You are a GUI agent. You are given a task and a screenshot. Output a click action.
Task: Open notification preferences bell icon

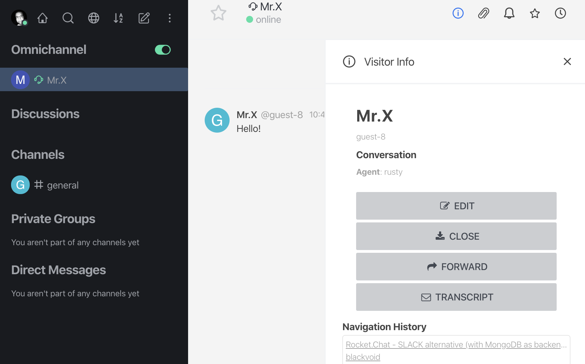509,13
